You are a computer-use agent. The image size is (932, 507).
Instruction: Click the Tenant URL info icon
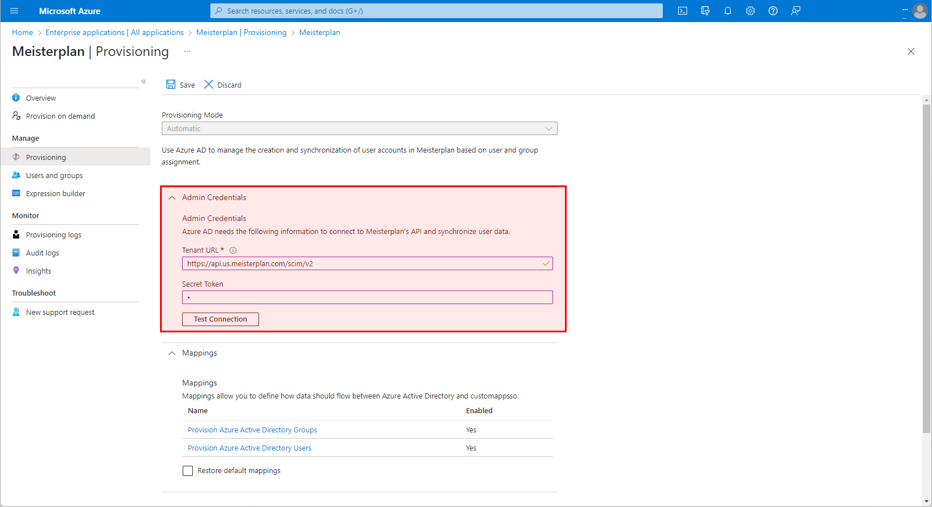(233, 250)
